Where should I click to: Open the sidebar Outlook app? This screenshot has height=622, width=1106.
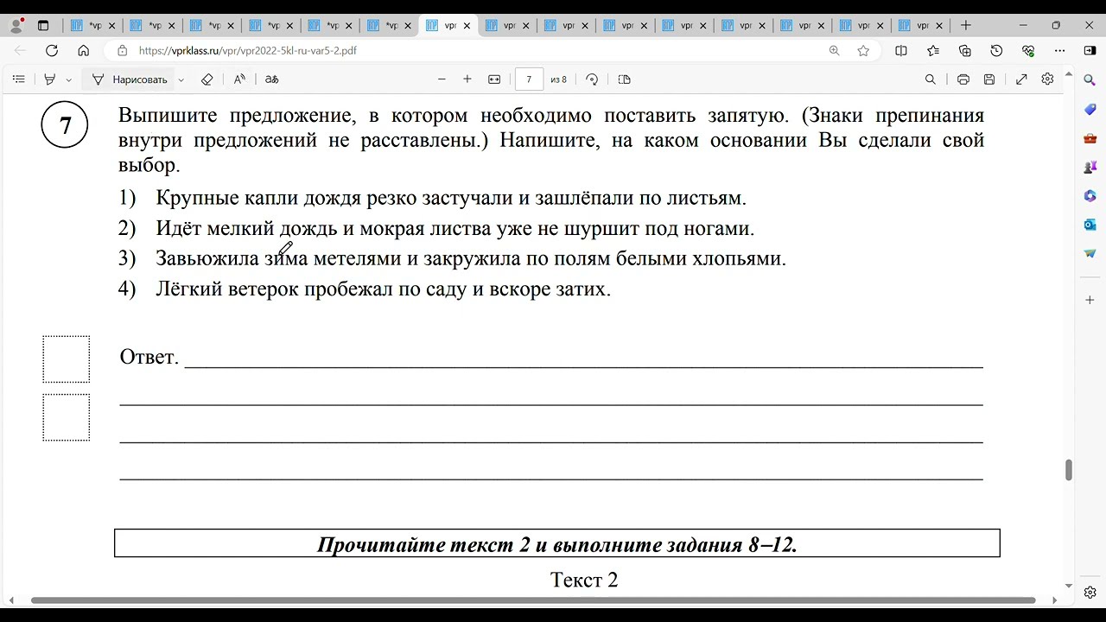[1090, 225]
